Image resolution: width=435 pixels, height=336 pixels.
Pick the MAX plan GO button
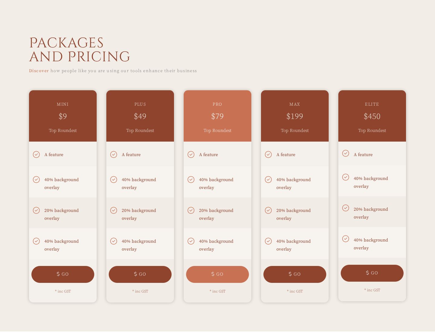295,274
